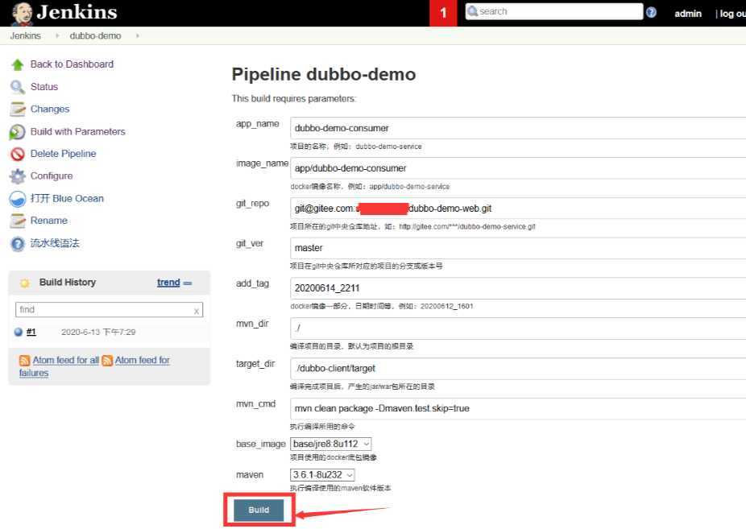
Task: Click the Changes notepad icon
Action: pos(18,110)
